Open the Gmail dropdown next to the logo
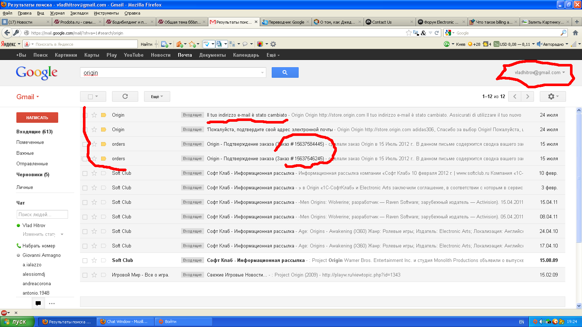The image size is (582, 327). click(x=28, y=97)
